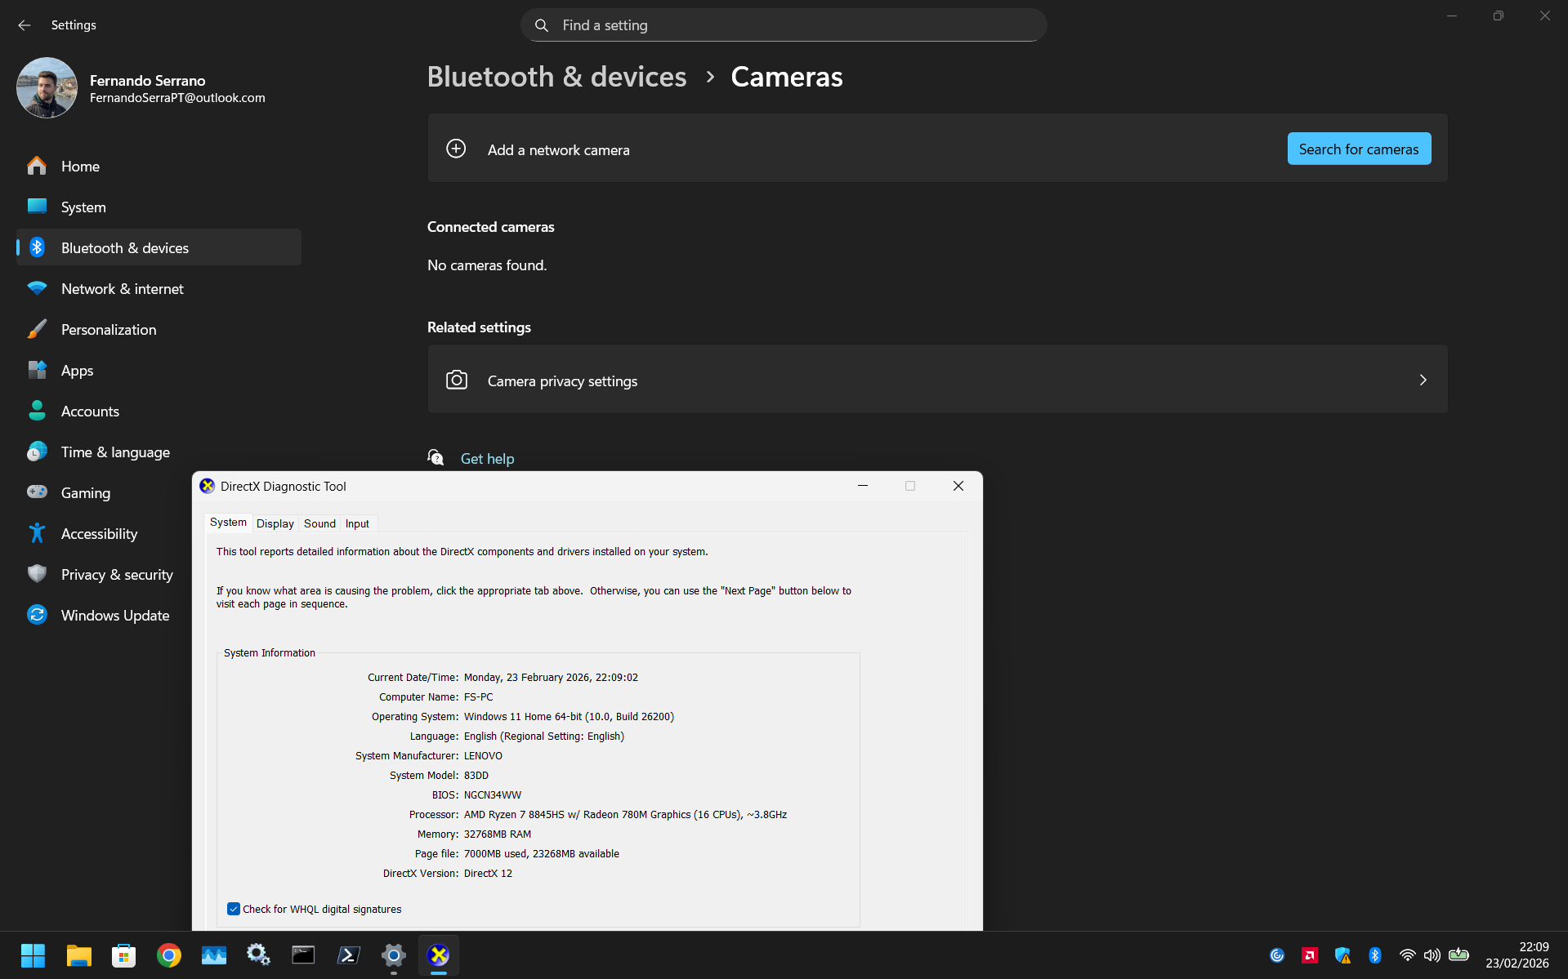Click Add a network camera row
The image size is (1568, 979).
937,149
